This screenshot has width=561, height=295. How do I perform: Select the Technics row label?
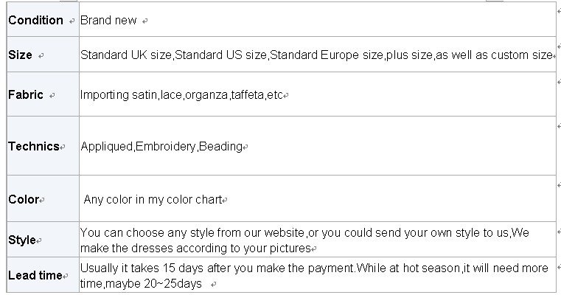[x=33, y=146]
